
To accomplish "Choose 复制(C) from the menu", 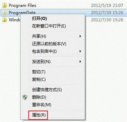I will point(39,79).
